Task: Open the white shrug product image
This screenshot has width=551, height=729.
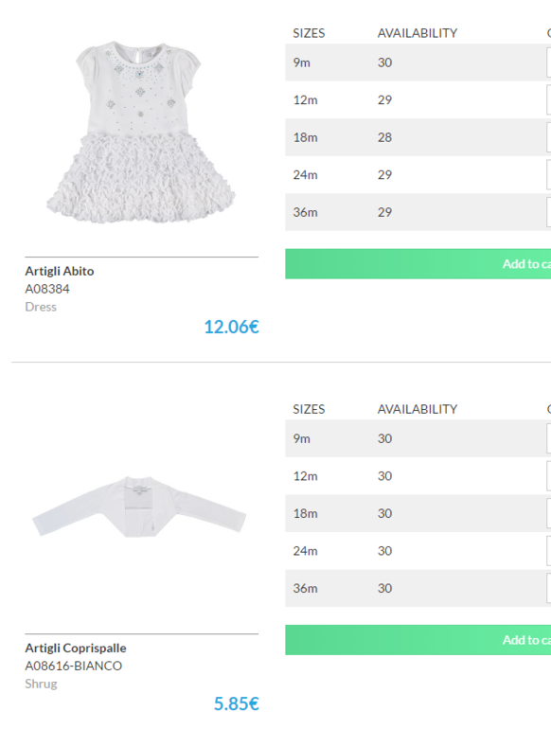Action: tap(139, 507)
